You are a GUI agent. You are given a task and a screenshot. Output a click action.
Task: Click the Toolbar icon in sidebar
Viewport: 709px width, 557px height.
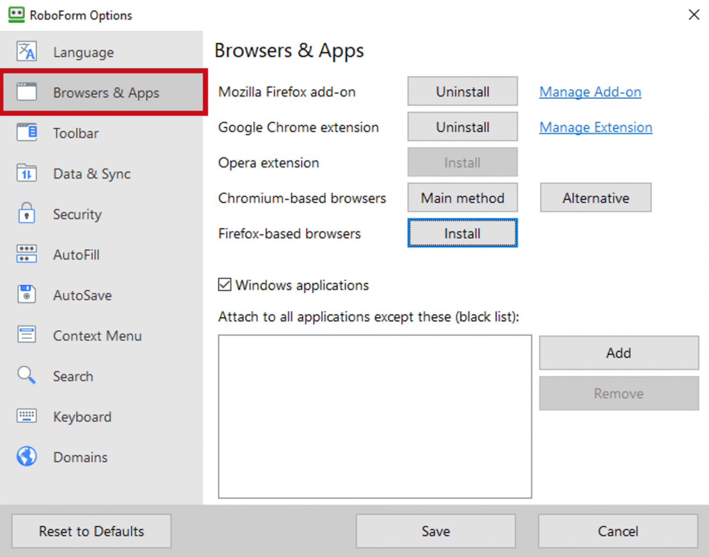pyautogui.click(x=26, y=133)
